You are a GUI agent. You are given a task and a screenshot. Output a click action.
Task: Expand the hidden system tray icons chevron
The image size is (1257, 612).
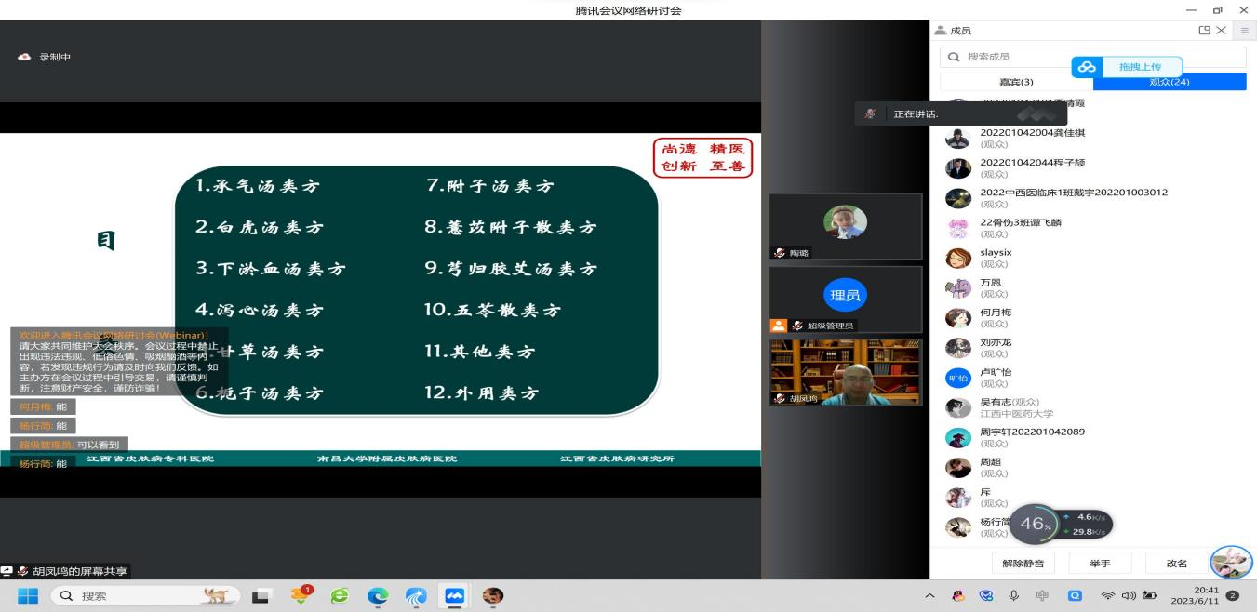[929, 596]
